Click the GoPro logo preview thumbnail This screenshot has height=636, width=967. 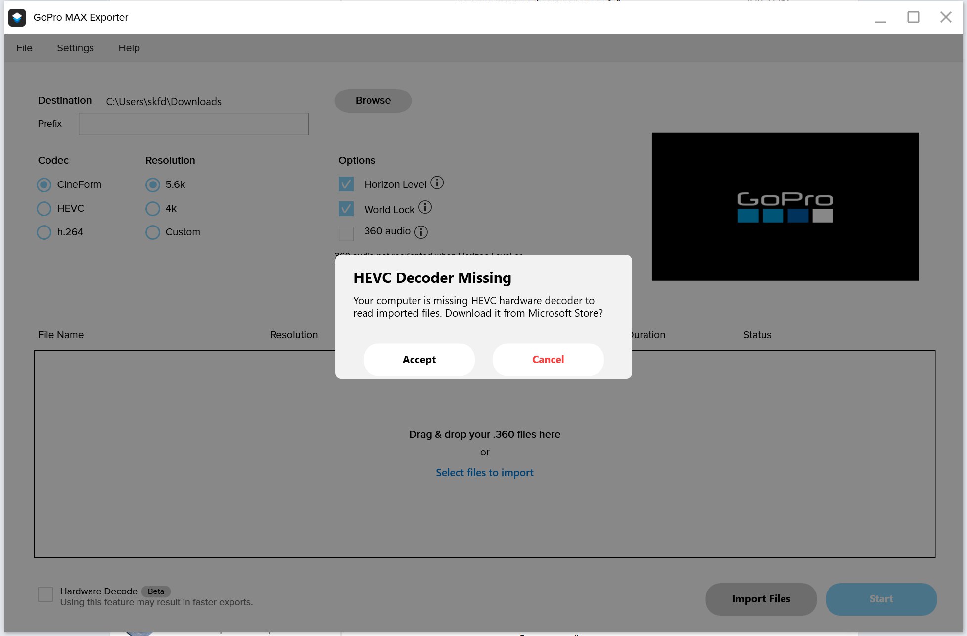[785, 207]
